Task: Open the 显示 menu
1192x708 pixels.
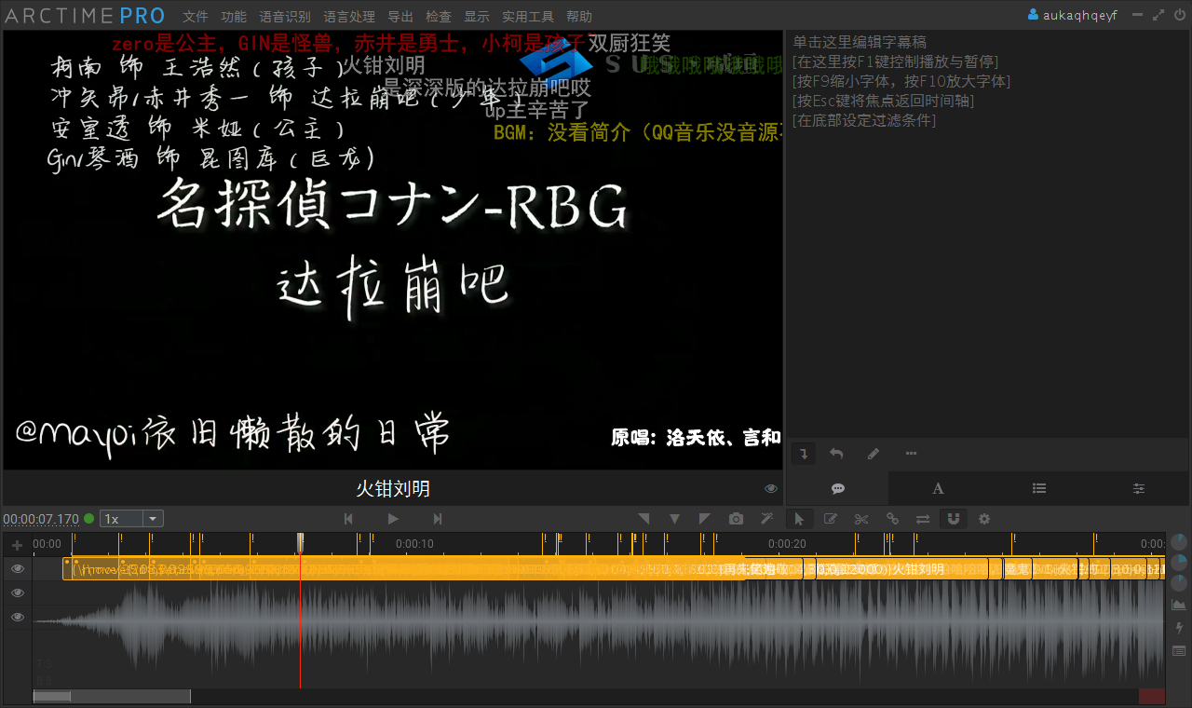Action: (x=477, y=17)
